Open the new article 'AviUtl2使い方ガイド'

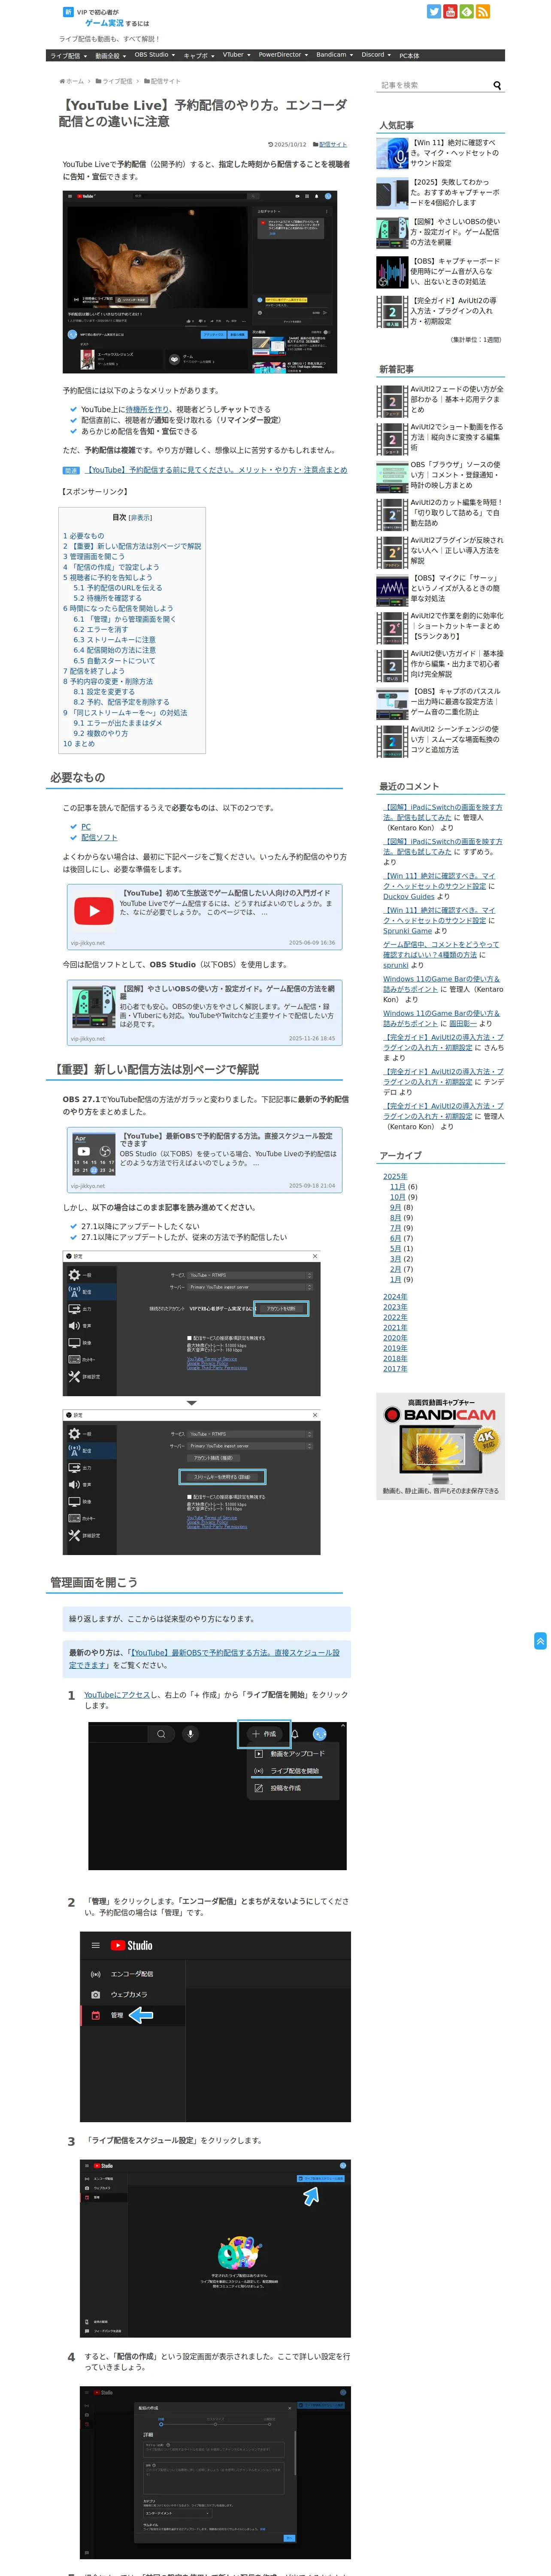(x=457, y=664)
